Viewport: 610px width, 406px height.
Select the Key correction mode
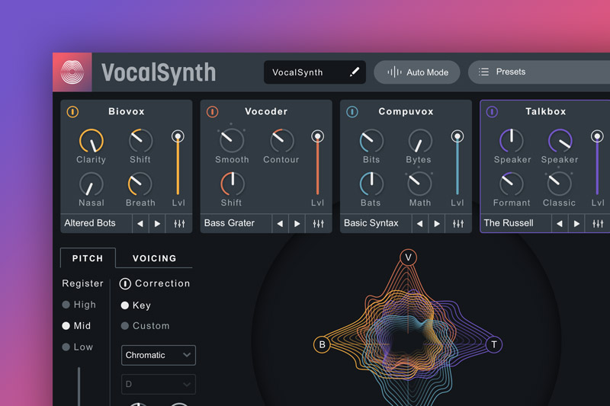pos(136,305)
